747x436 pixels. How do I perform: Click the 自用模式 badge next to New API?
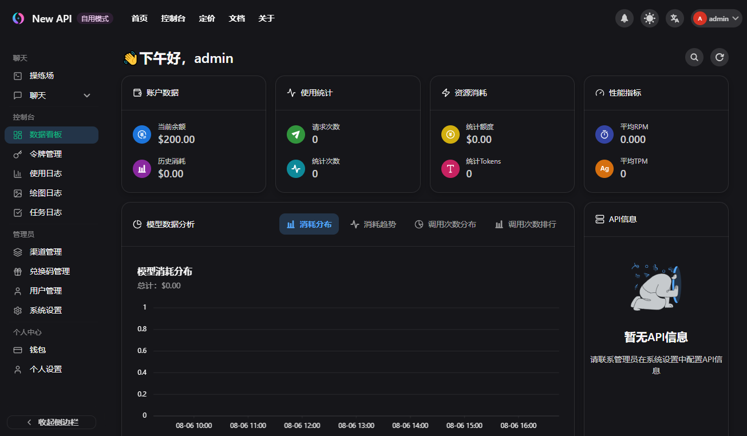(93, 18)
